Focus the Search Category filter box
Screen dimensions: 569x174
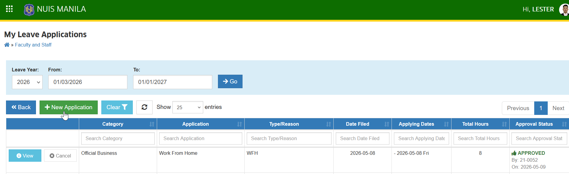118,139
